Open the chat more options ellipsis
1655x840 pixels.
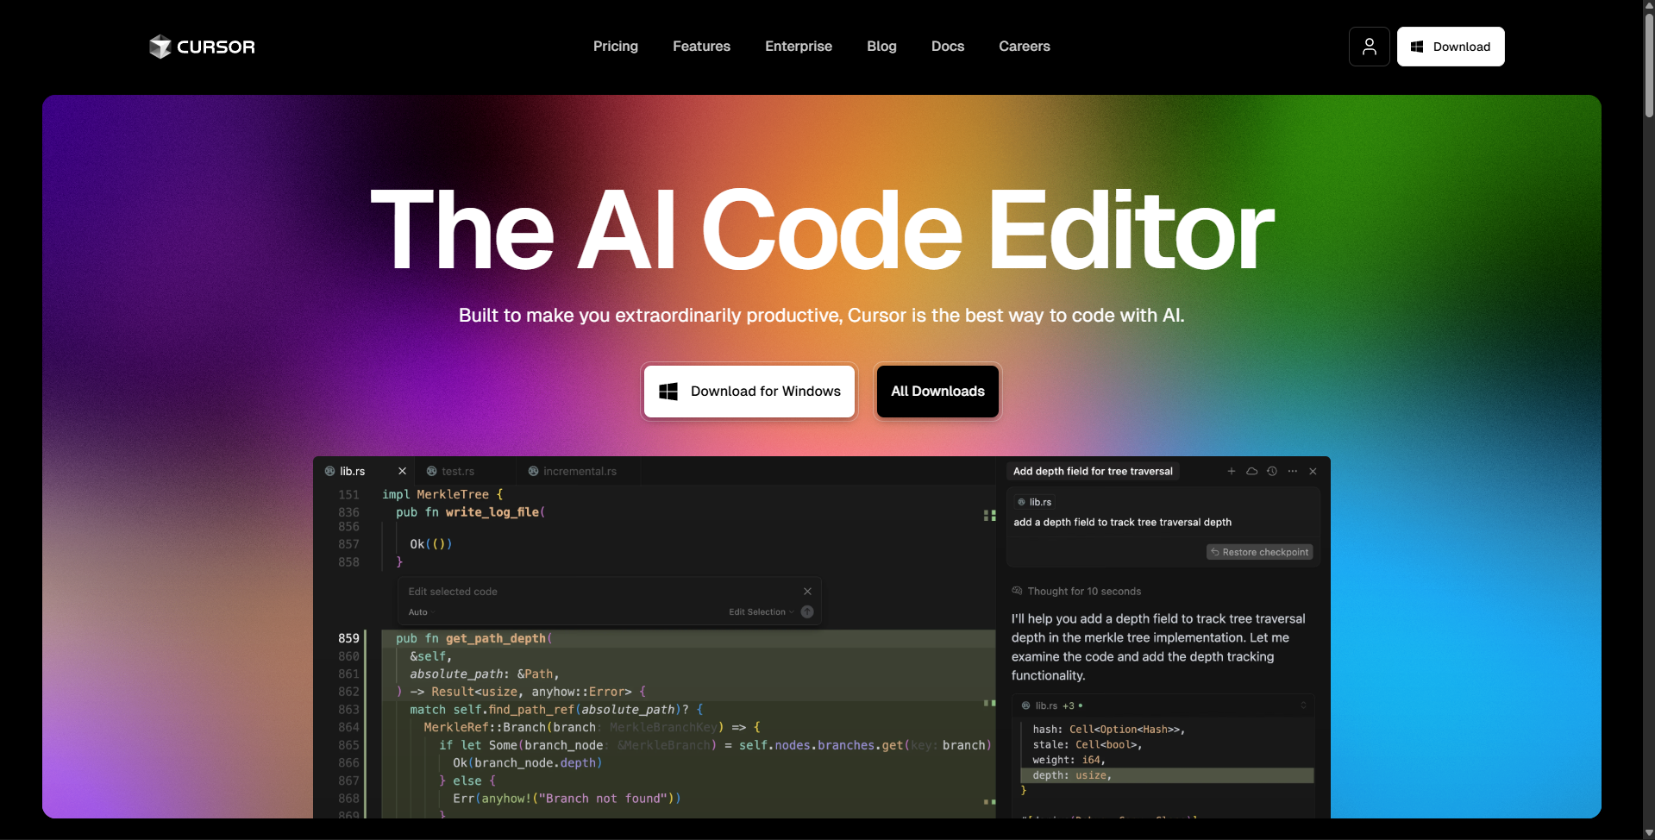click(x=1293, y=471)
